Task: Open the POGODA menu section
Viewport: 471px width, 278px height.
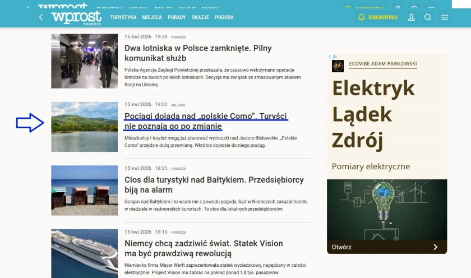Action: point(224,17)
